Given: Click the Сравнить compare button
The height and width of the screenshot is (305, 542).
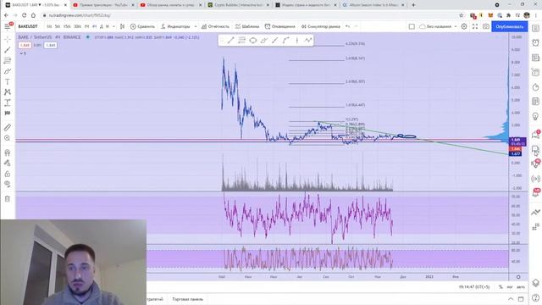Looking at the screenshot, I should coord(142,26).
